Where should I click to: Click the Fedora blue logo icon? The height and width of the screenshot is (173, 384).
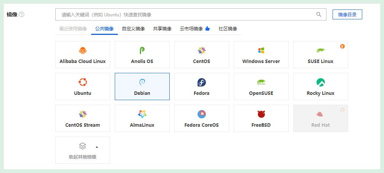pos(202,82)
